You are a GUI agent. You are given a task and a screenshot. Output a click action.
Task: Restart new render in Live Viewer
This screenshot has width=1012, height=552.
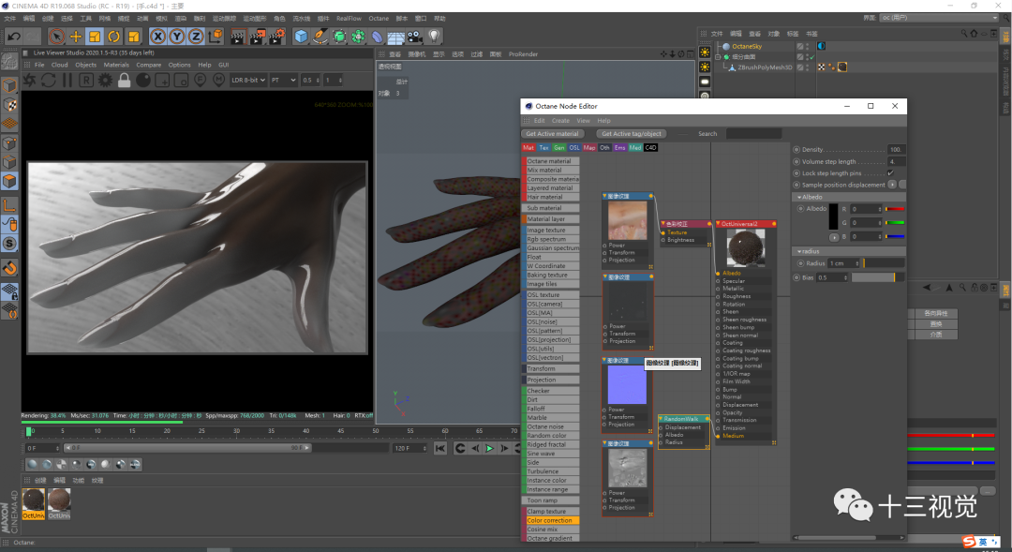(x=49, y=80)
